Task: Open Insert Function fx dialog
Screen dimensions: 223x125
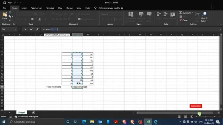Action: pyautogui.click(x=37, y=29)
